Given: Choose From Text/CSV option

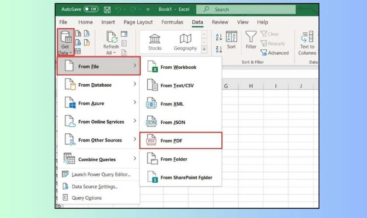Looking at the screenshot, I should [x=181, y=85].
